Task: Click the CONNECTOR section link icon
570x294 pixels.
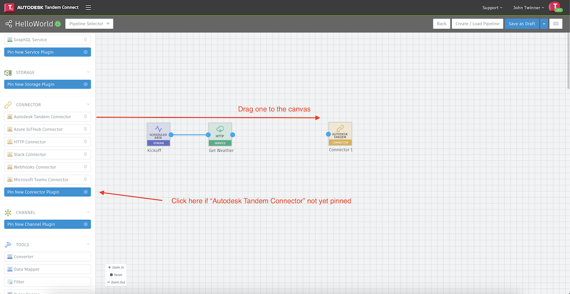Action: pos(8,104)
